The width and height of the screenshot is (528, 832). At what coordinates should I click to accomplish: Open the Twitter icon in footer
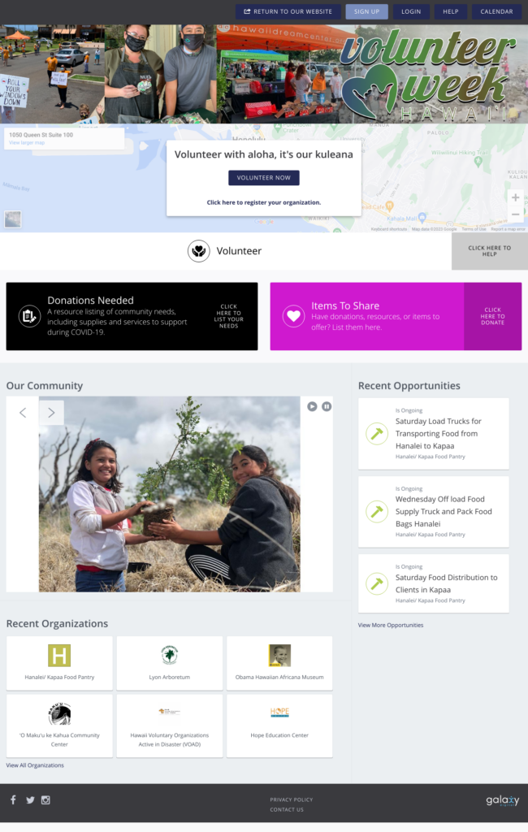[30, 800]
